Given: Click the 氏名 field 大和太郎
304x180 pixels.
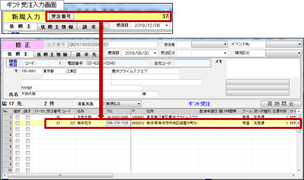Looking at the screenshot, I should point(81,94).
